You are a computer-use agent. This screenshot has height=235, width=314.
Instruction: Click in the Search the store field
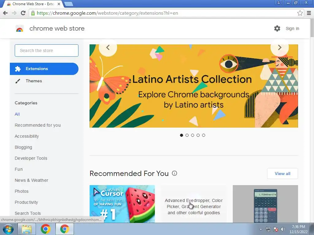coord(47,50)
